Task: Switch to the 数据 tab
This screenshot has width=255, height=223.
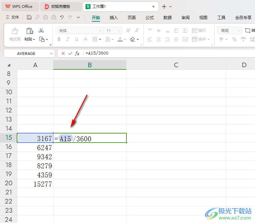Action: tap(168, 18)
